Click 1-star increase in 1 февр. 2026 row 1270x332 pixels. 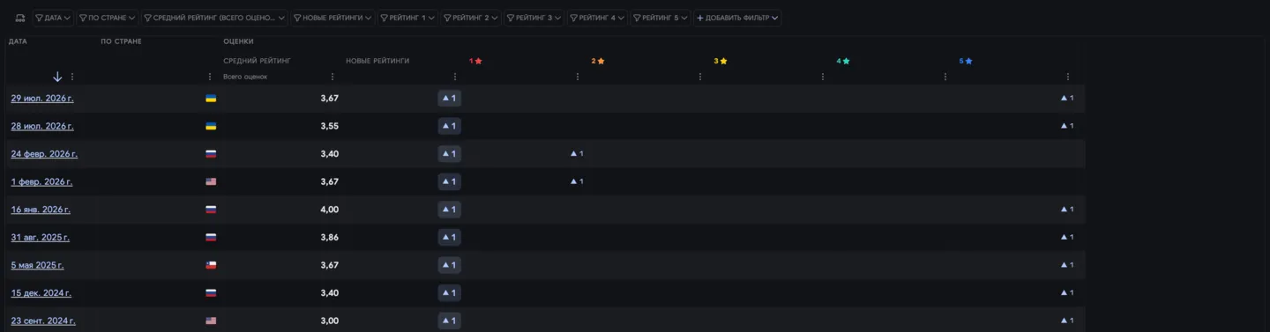[x=577, y=181]
